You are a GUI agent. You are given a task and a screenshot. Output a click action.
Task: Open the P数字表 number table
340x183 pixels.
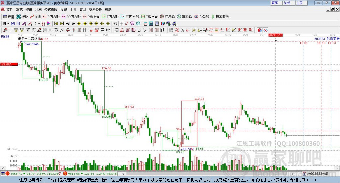91,17
